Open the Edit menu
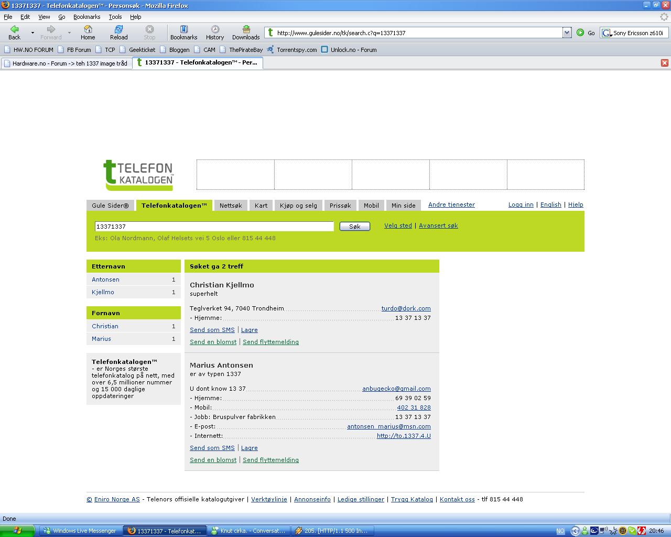The image size is (671, 537). (25, 17)
